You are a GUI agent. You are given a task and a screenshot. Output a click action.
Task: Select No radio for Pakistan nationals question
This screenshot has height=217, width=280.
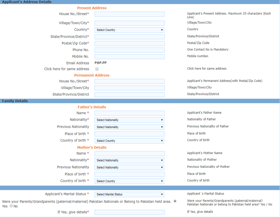tap(11, 206)
